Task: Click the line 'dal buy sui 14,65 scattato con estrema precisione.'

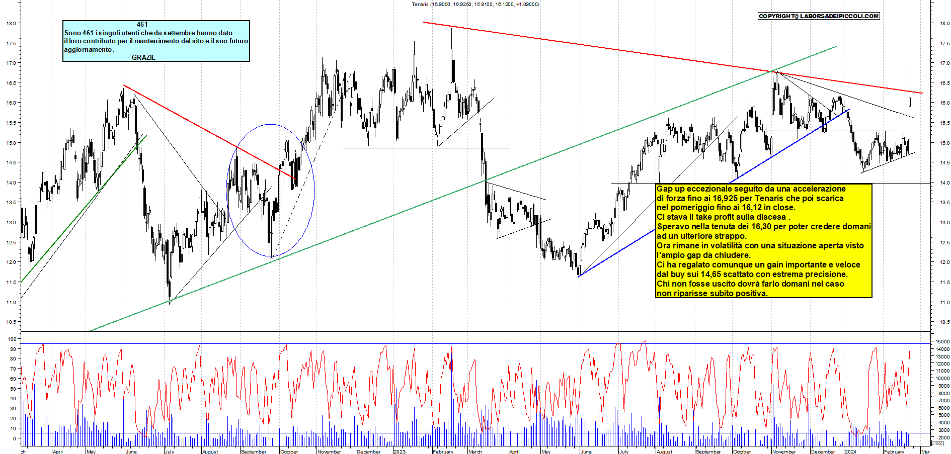Action: coord(752,274)
